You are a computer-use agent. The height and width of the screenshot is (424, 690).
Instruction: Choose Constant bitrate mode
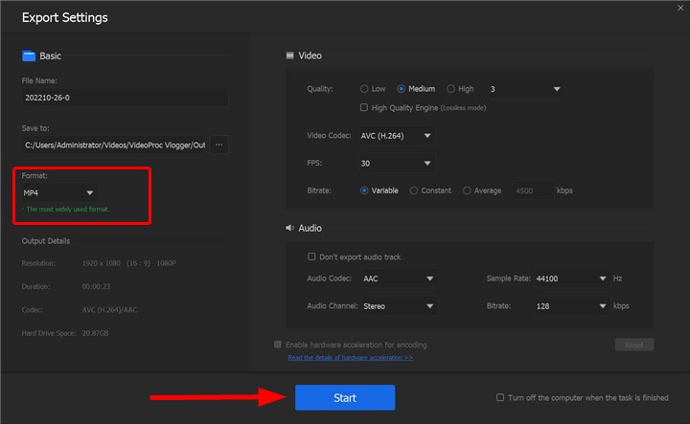pos(414,190)
